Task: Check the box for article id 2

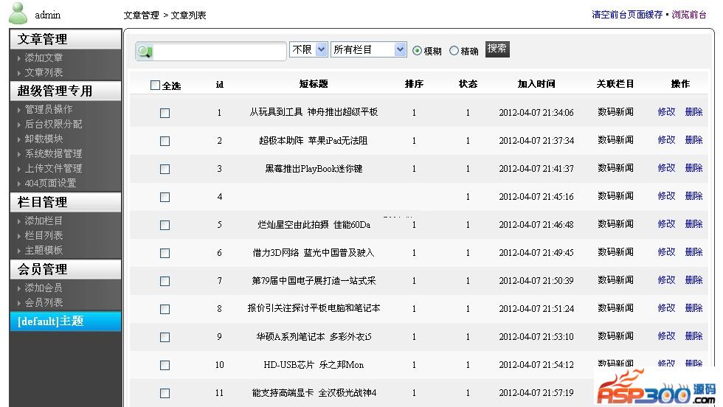Action: 165,141
